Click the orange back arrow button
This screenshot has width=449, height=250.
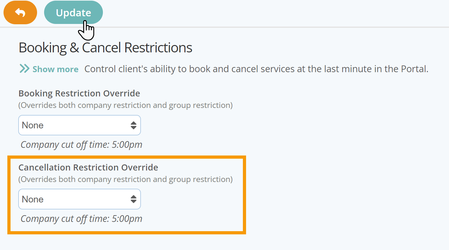[x=20, y=12]
